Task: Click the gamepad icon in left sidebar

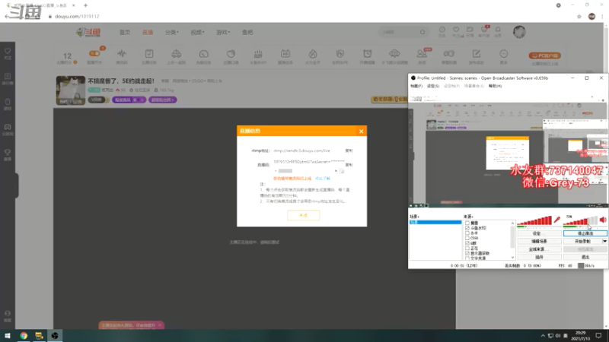Action: click(x=8, y=127)
